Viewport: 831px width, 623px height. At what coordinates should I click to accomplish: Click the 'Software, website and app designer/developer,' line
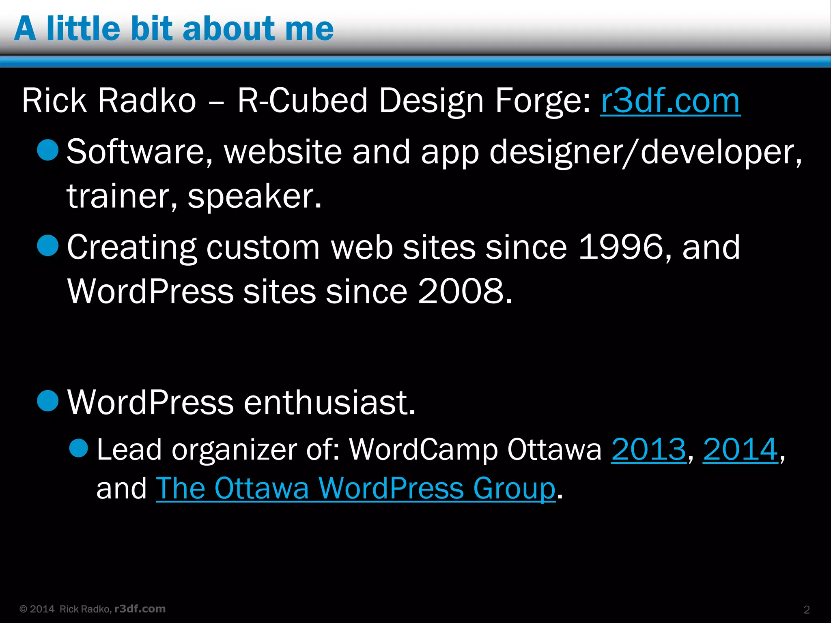pyautogui.click(x=434, y=153)
